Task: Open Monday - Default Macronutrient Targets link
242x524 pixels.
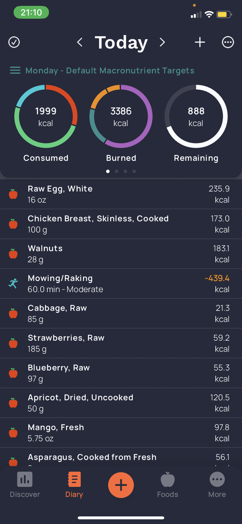Action: tap(110, 70)
